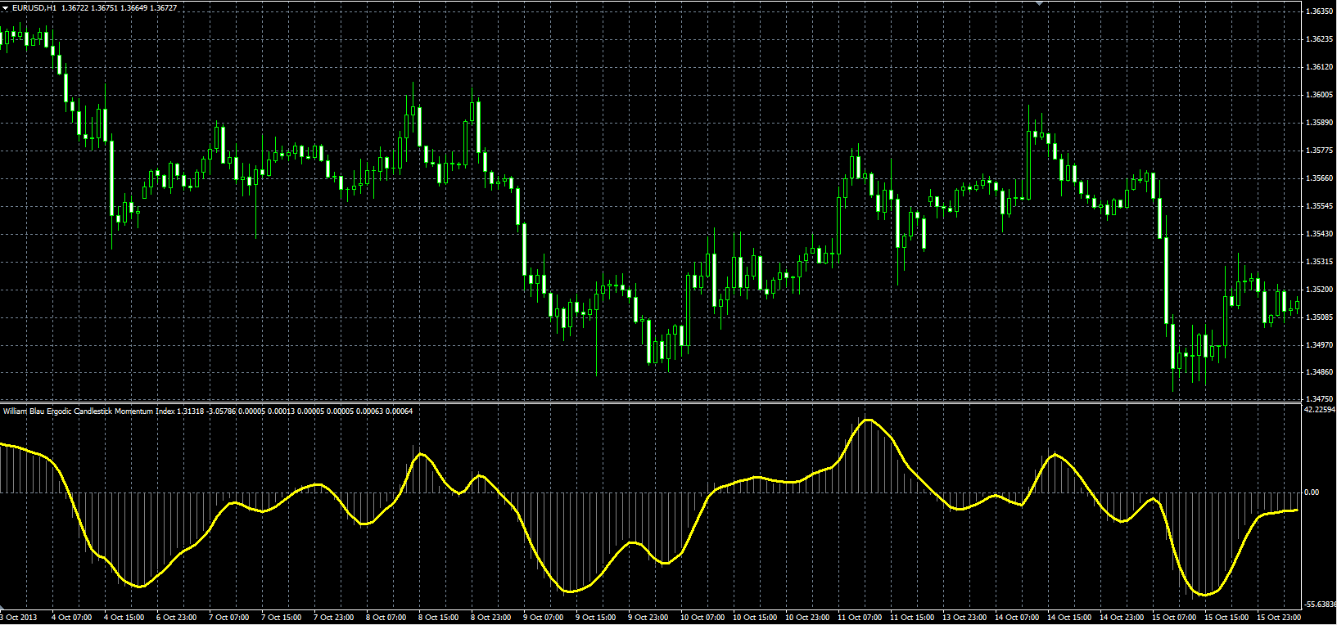Click the -55.63836 indicator minimum value
The image size is (1337, 625).
(x=1320, y=604)
